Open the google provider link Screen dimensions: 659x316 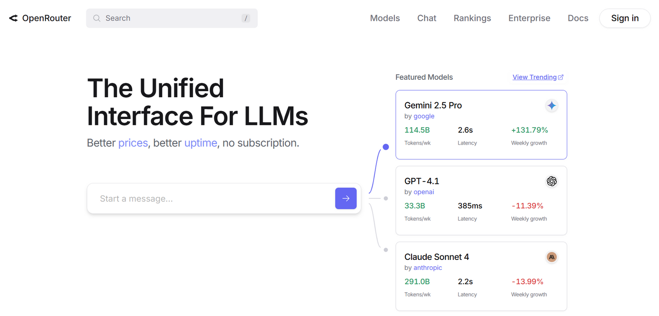[424, 116]
